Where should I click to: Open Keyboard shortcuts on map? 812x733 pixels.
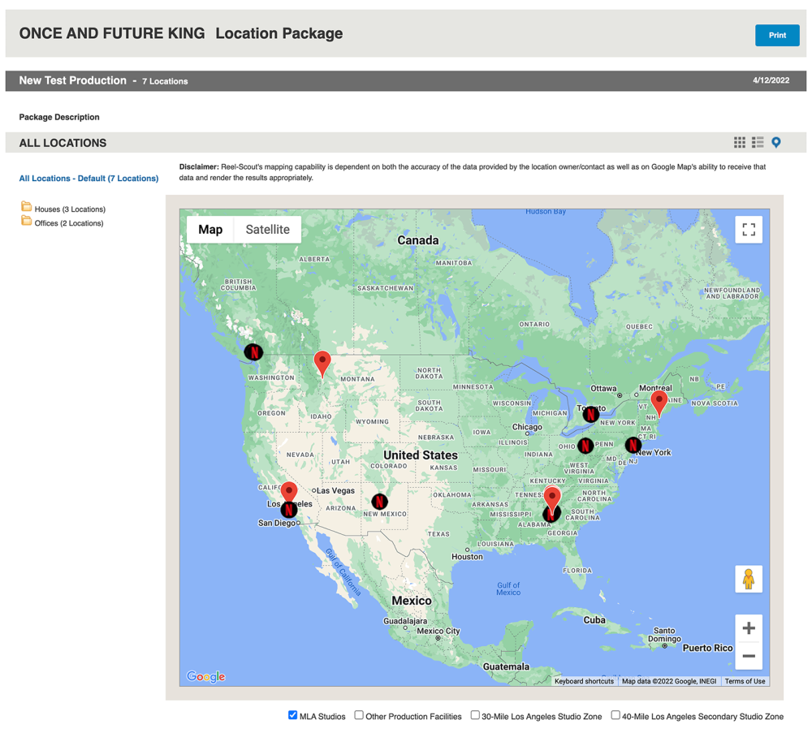(x=584, y=681)
